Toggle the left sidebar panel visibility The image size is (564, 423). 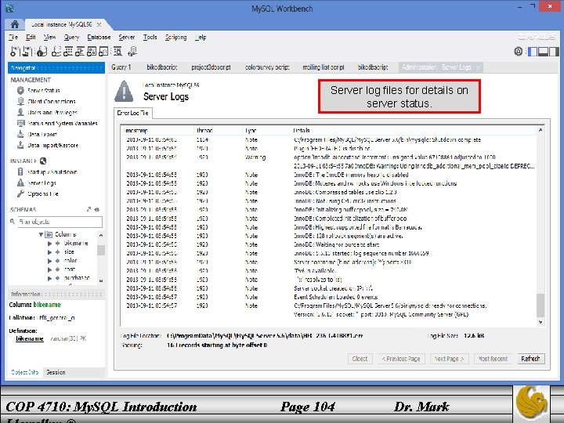532,52
